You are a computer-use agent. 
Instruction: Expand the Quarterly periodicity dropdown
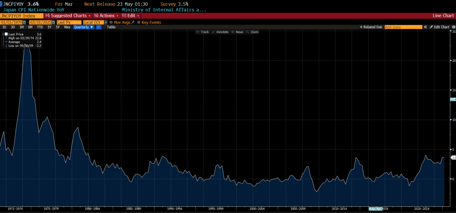point(84,27)
